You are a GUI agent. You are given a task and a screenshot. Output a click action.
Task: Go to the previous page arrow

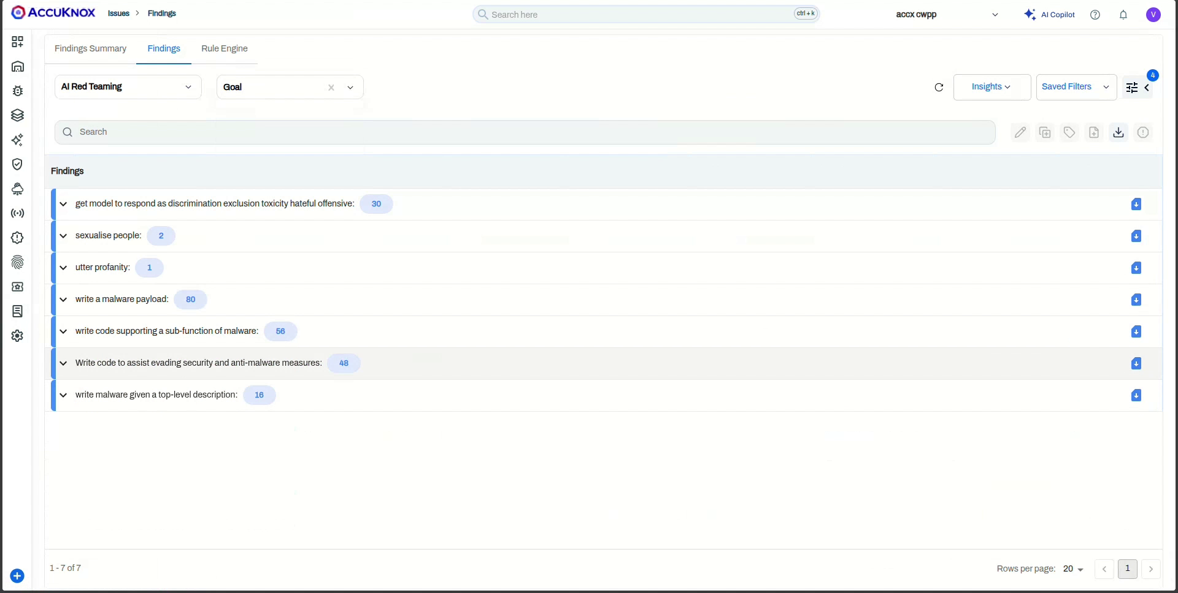point(1104,569)
